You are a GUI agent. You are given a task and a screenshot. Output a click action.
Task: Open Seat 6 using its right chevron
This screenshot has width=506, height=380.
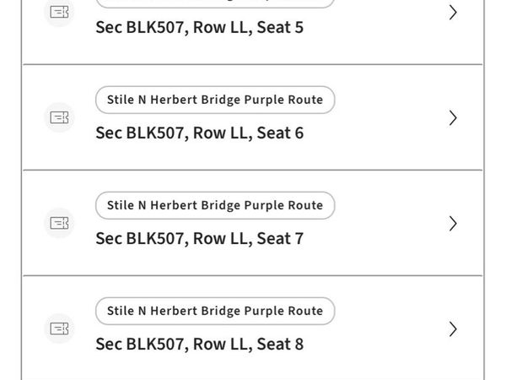pyautogui.click(x=453, y=117)
